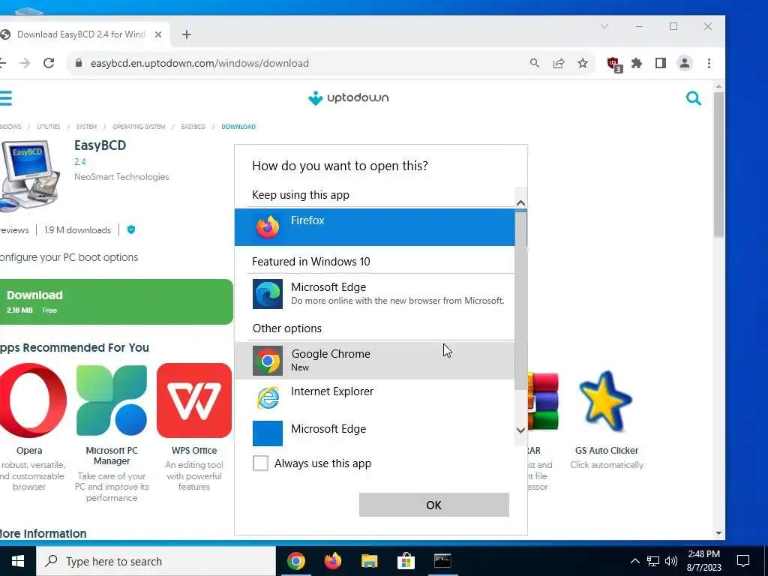Switch to the Download EasyBCD tab
Viewport: 768px width, 576px height.
pyautogui.click(x=81, y=34)
